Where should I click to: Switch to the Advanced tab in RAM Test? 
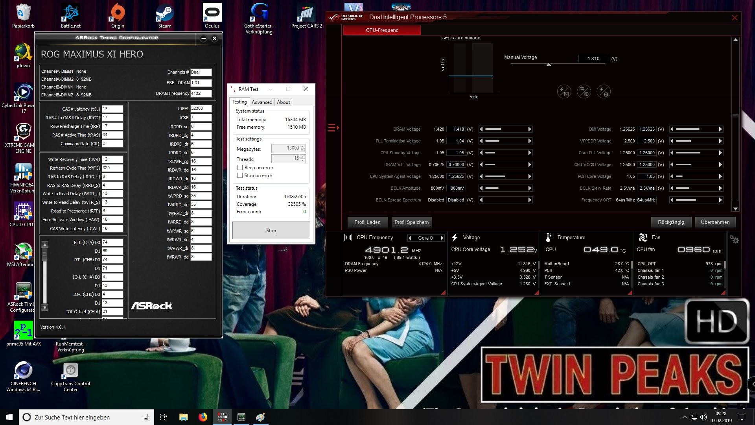262,102
